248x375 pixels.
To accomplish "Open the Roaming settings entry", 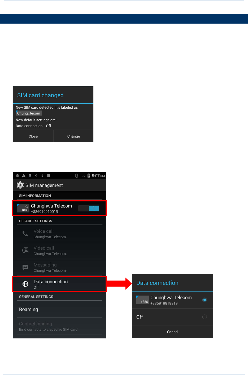I will [x=59, y=309].
